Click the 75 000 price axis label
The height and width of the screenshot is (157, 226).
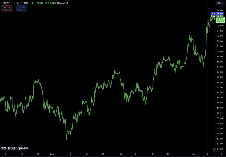[x=220, y=26]
